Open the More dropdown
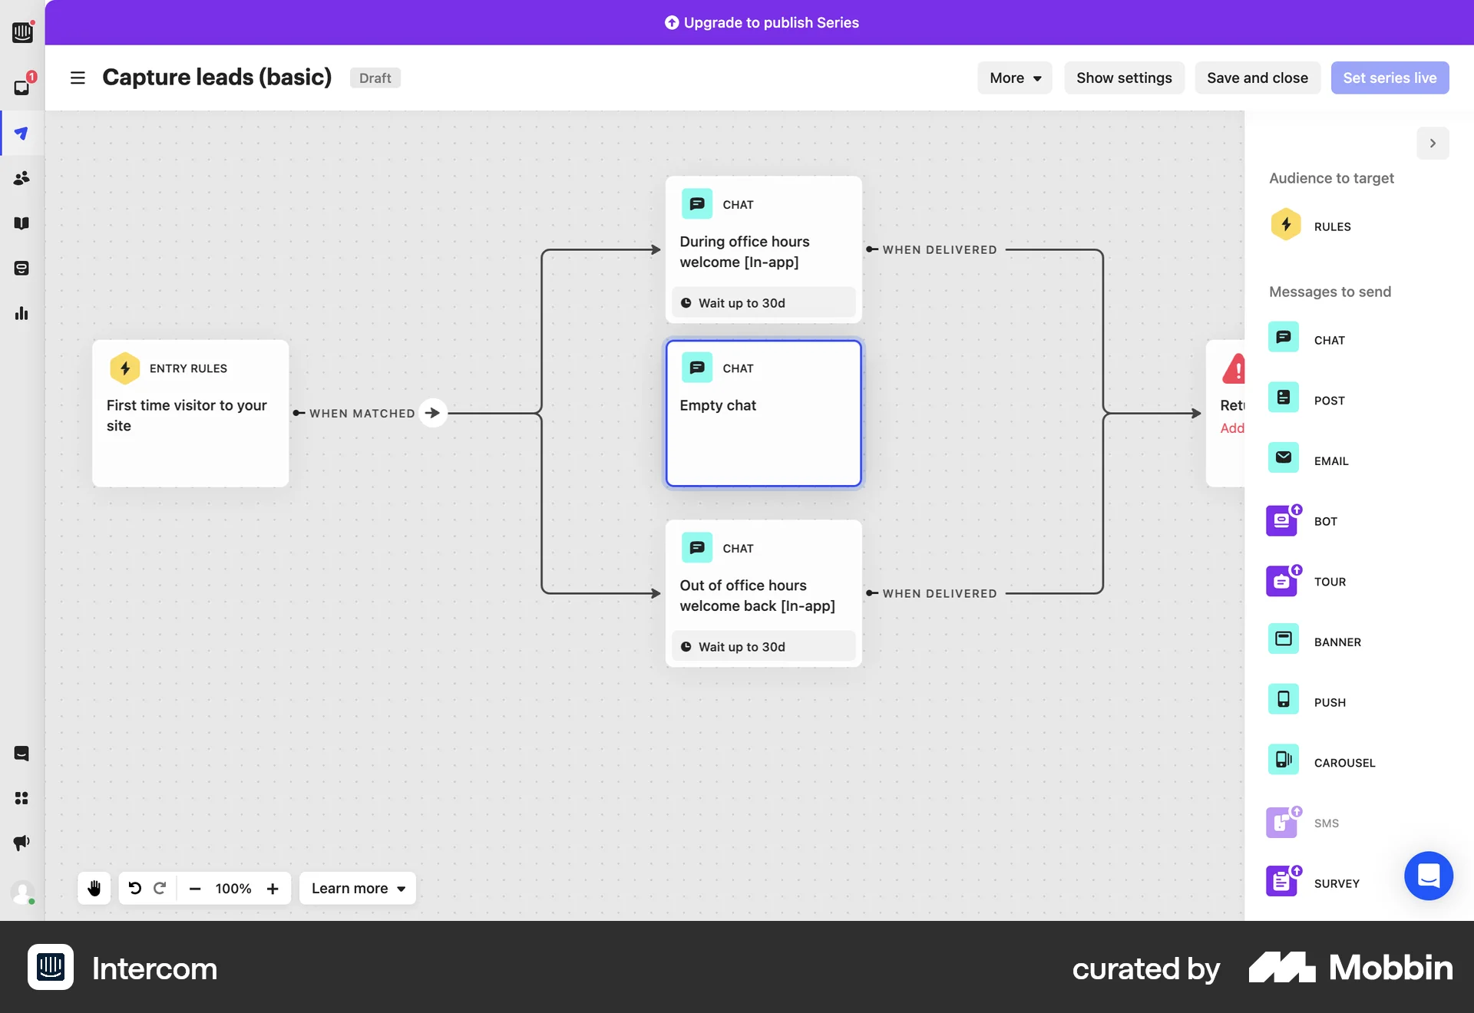1474x1013 pixels. pyautogui.click(x=1013, y=78)
